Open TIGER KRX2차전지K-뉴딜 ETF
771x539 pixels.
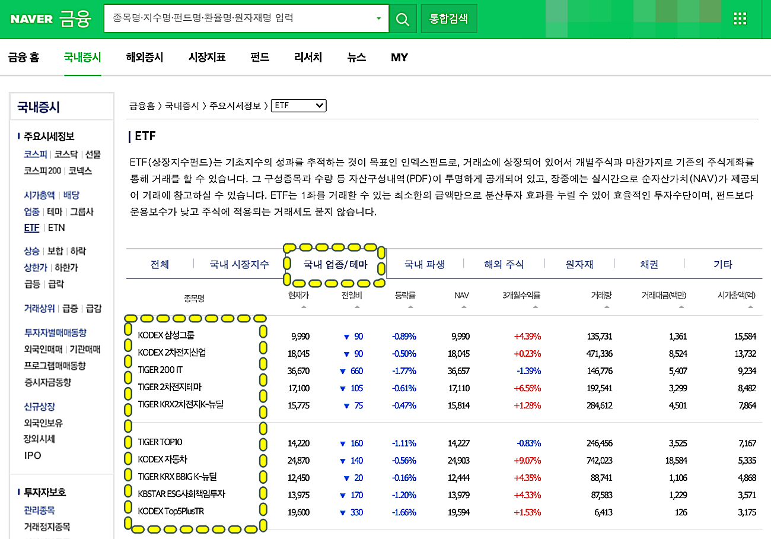point(180,405)
